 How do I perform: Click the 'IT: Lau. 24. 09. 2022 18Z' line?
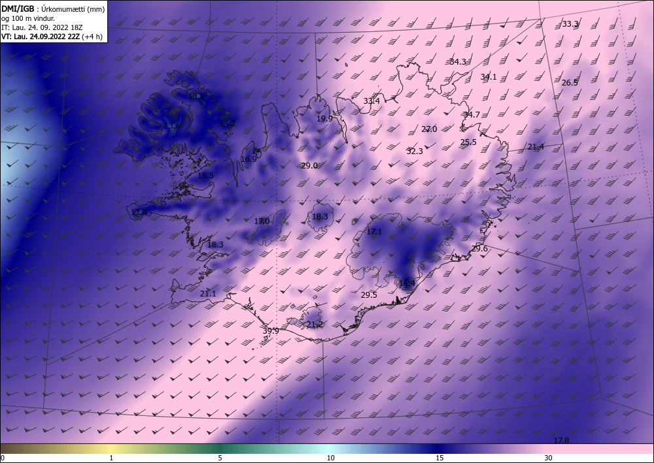pyautogui.click(x=42, y=27)
